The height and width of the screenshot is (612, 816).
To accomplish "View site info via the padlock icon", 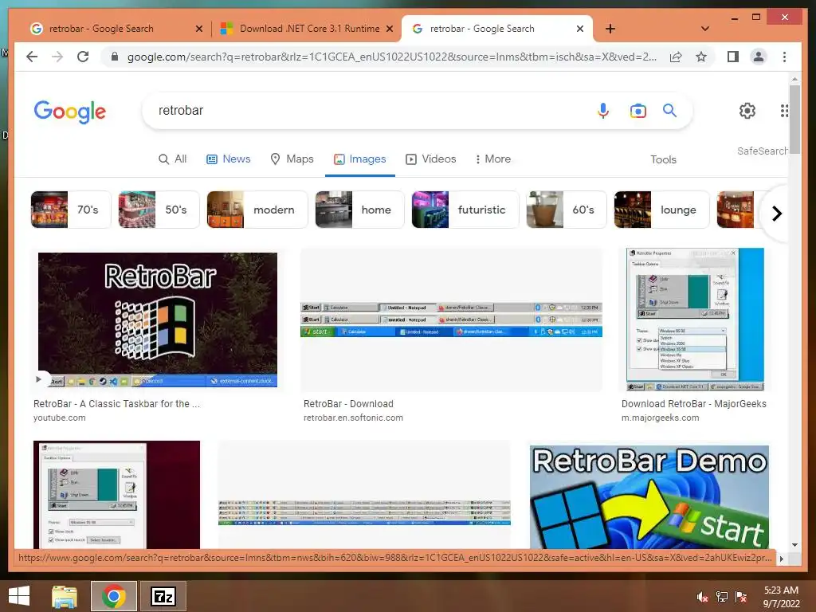I will pos(115,57).
